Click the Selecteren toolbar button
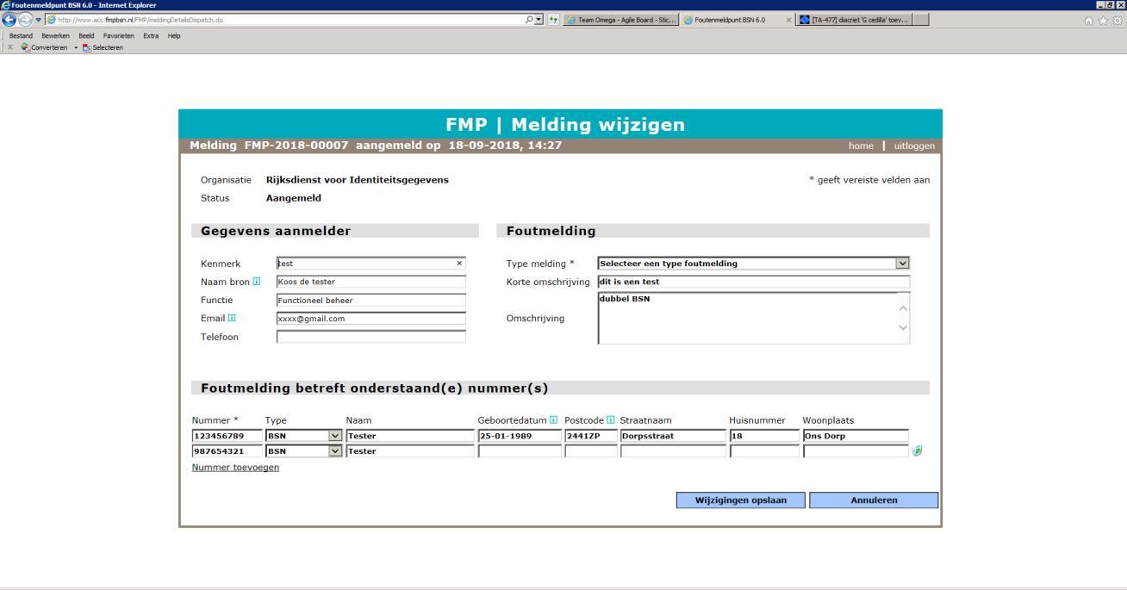Image resolution: width=1127 pixels, height=590 pixels. point(103,47)
